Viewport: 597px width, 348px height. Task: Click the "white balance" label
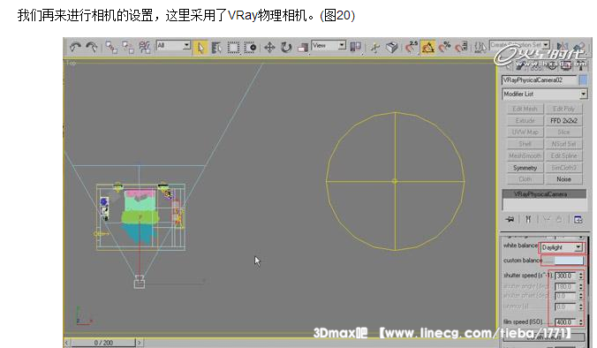[520, 246]
